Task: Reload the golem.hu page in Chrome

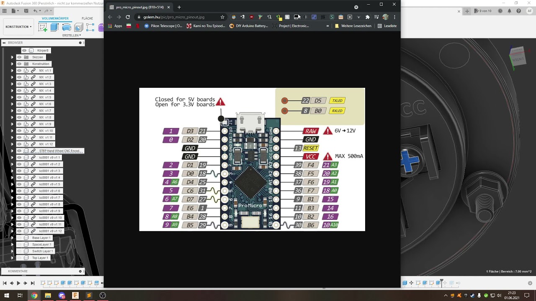Action: tap(128, 17)
